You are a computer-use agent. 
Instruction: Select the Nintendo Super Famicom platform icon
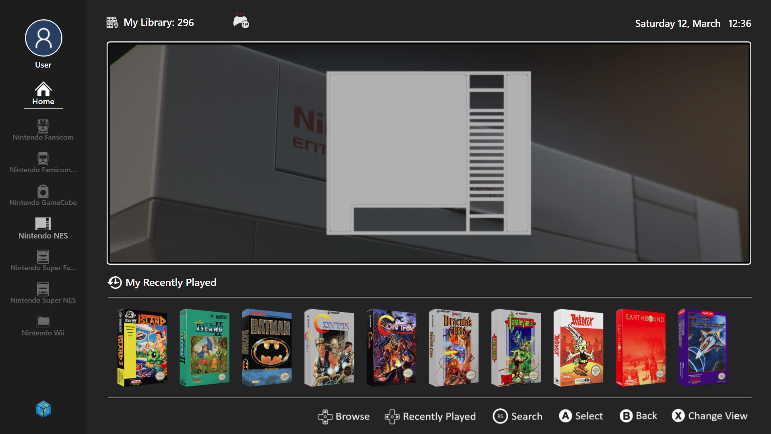coord(43,256)
